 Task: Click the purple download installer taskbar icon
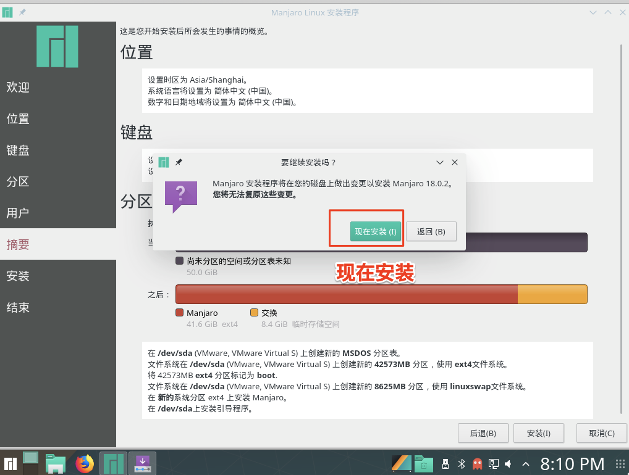[x=142, y=464]
